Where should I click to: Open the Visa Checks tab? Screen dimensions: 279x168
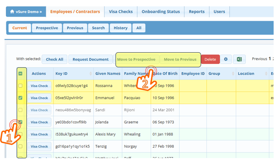[120, 12]
